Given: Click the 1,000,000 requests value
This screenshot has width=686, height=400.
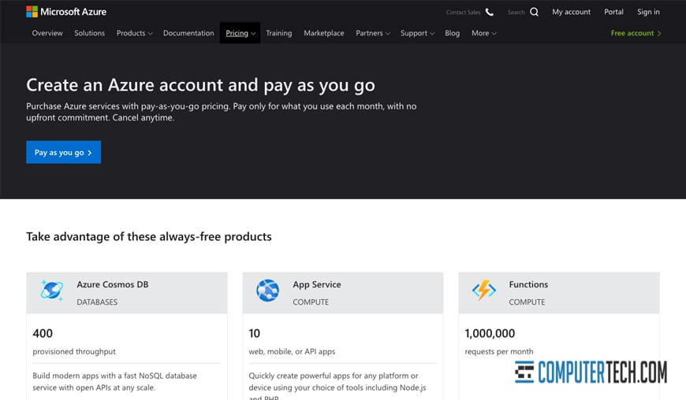Looking at the screenshot, I should click(490, 333).
